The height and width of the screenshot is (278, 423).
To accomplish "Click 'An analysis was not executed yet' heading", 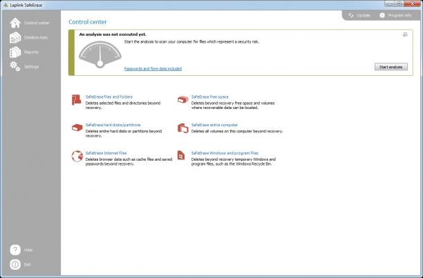I will click(113, 34).
